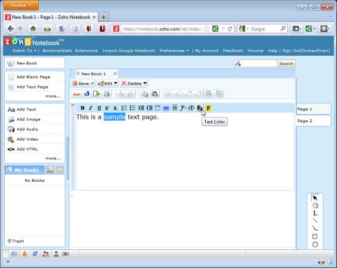Click the insert hyperlink icon
This screenshot has width=337, height=268.
tap(166, 108)
